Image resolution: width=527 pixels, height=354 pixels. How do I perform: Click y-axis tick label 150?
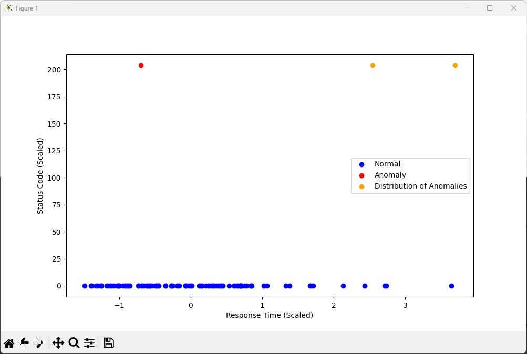pos(54,124)
